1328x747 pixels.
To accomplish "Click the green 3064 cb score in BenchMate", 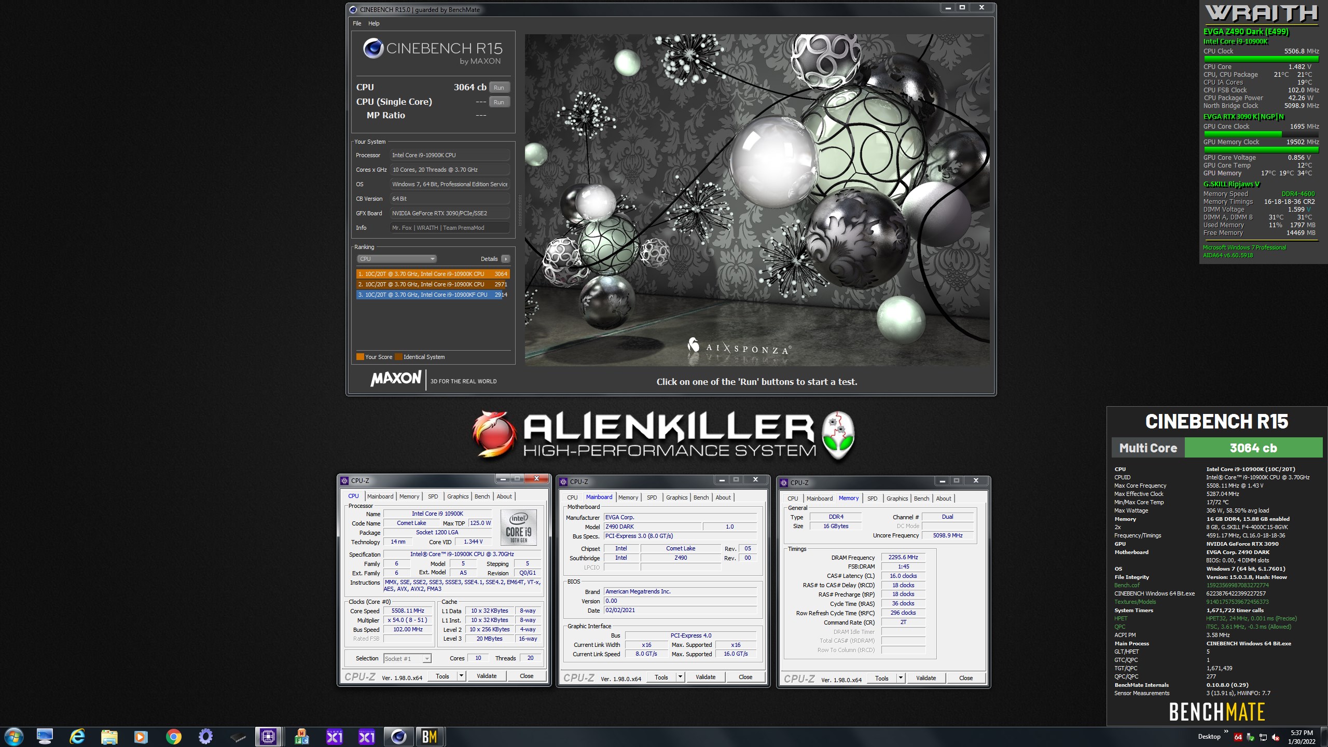I will pos(1253,448).
